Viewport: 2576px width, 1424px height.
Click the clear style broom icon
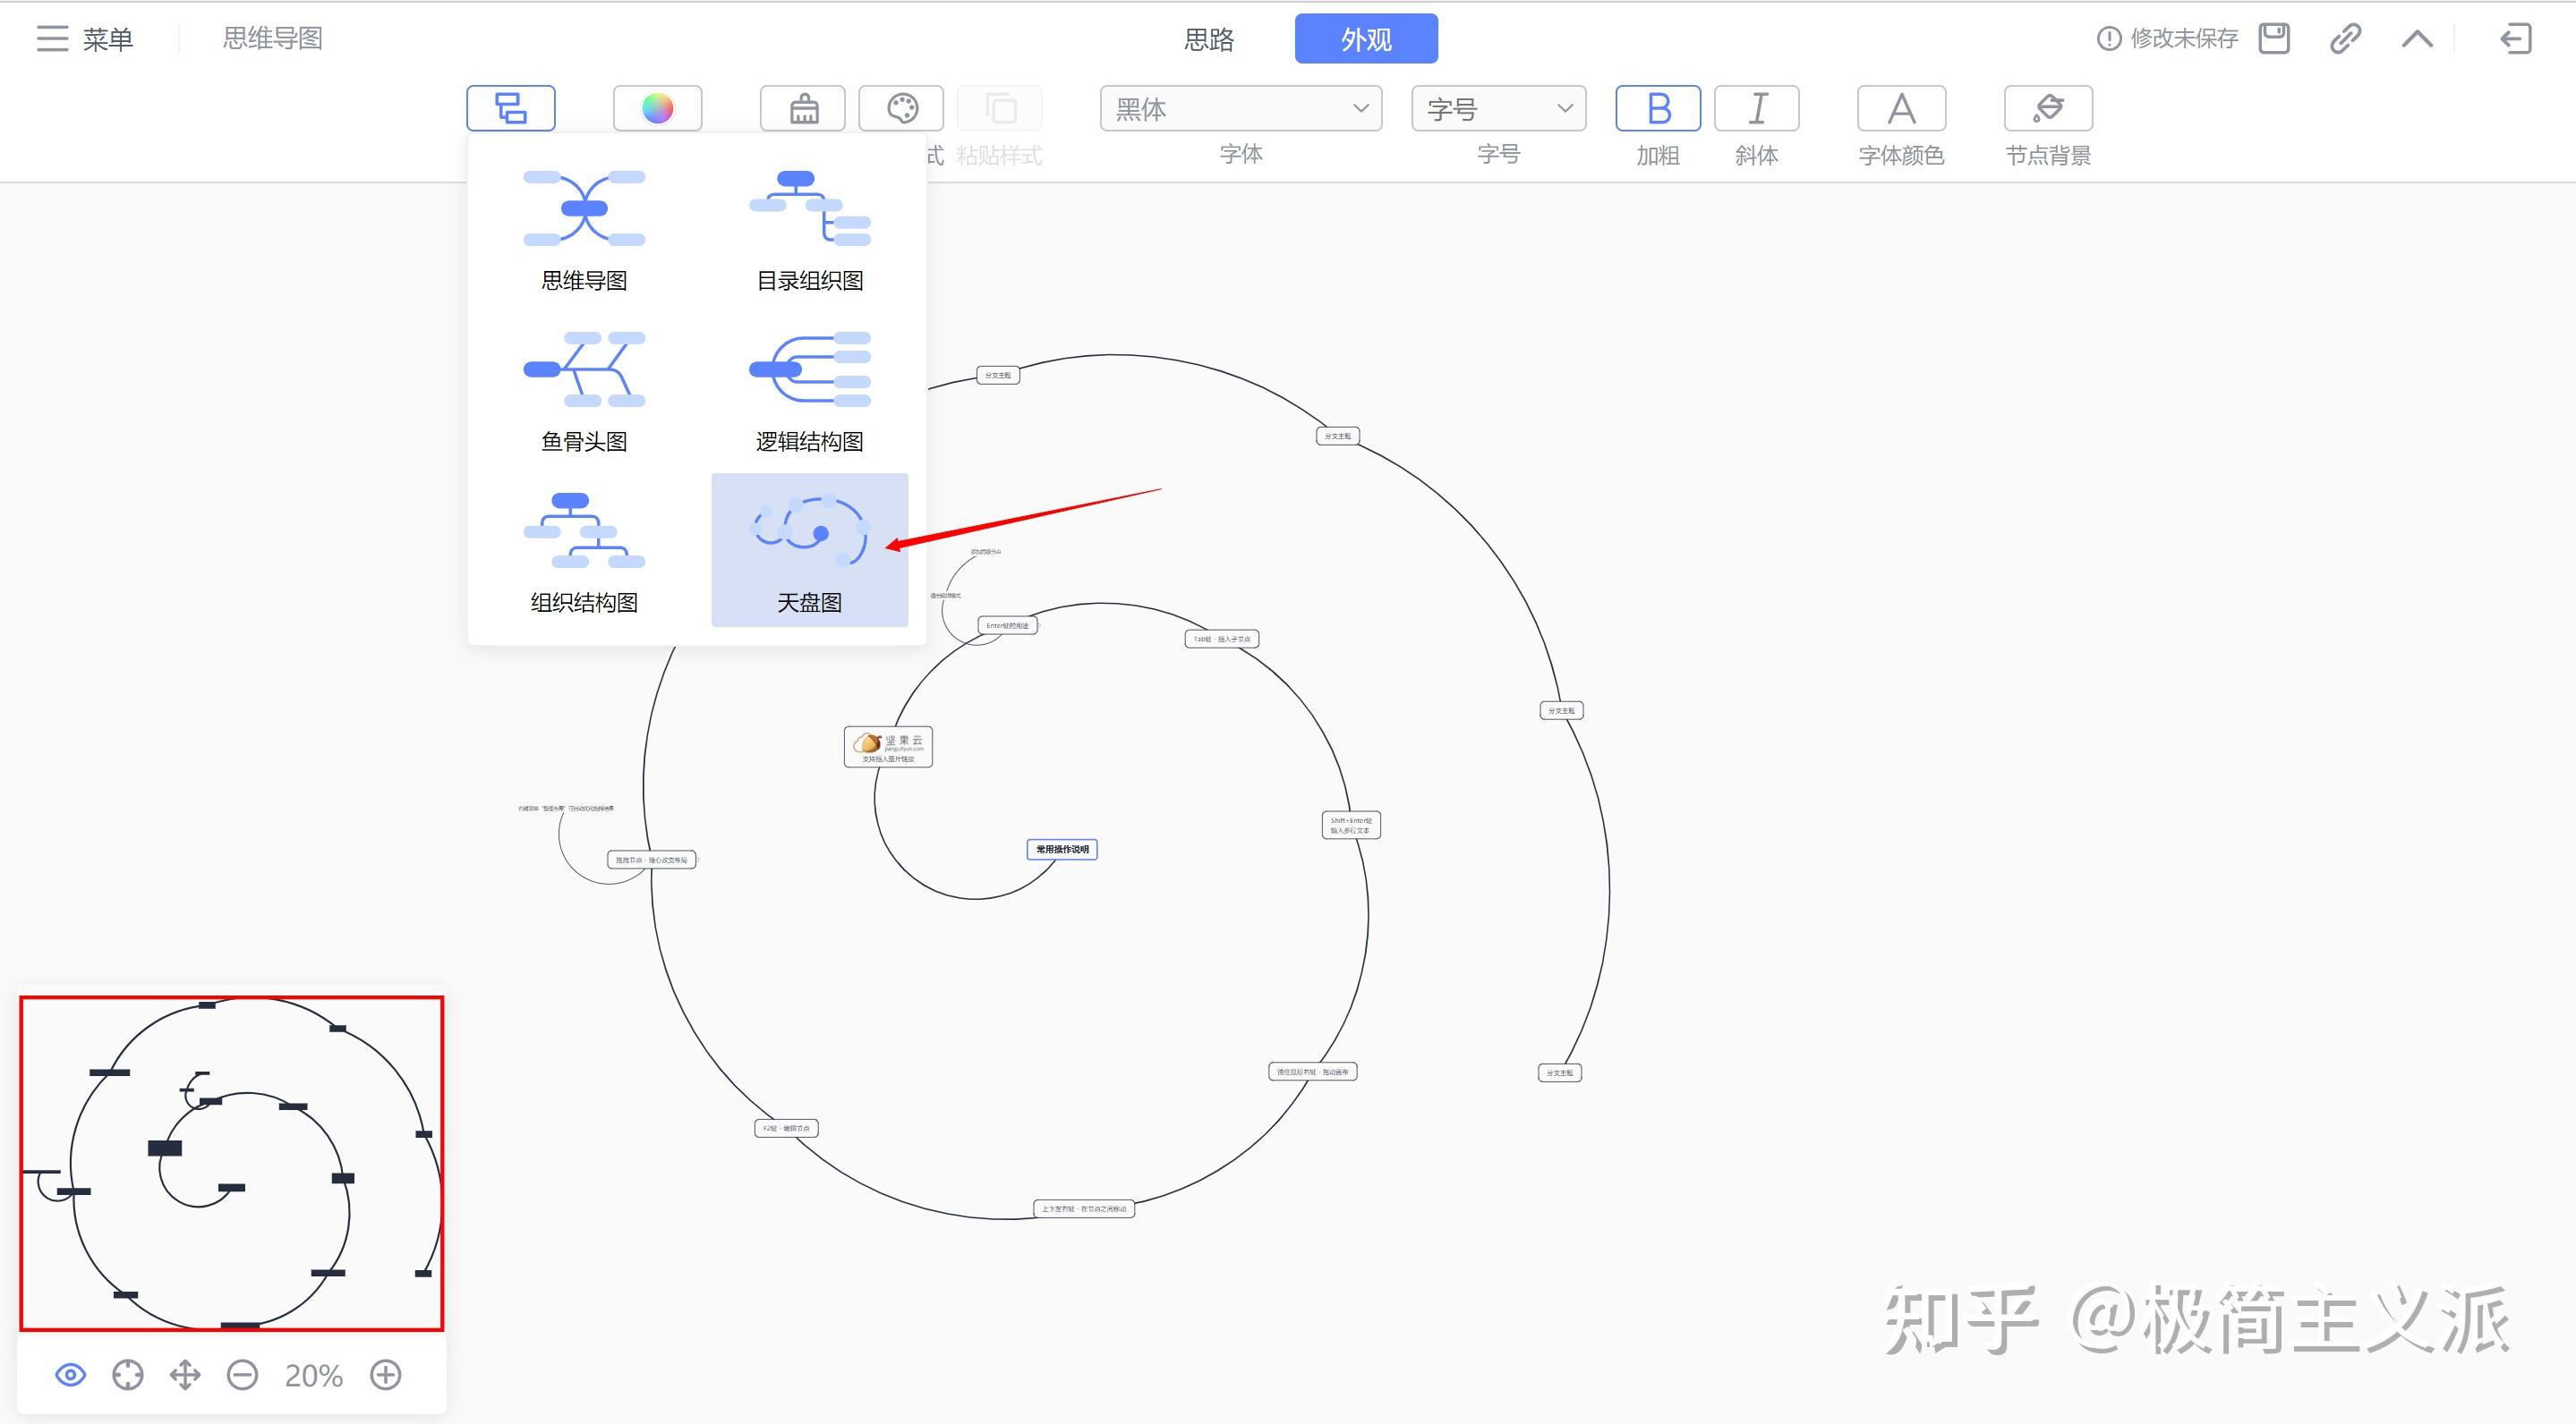(803, 108)
